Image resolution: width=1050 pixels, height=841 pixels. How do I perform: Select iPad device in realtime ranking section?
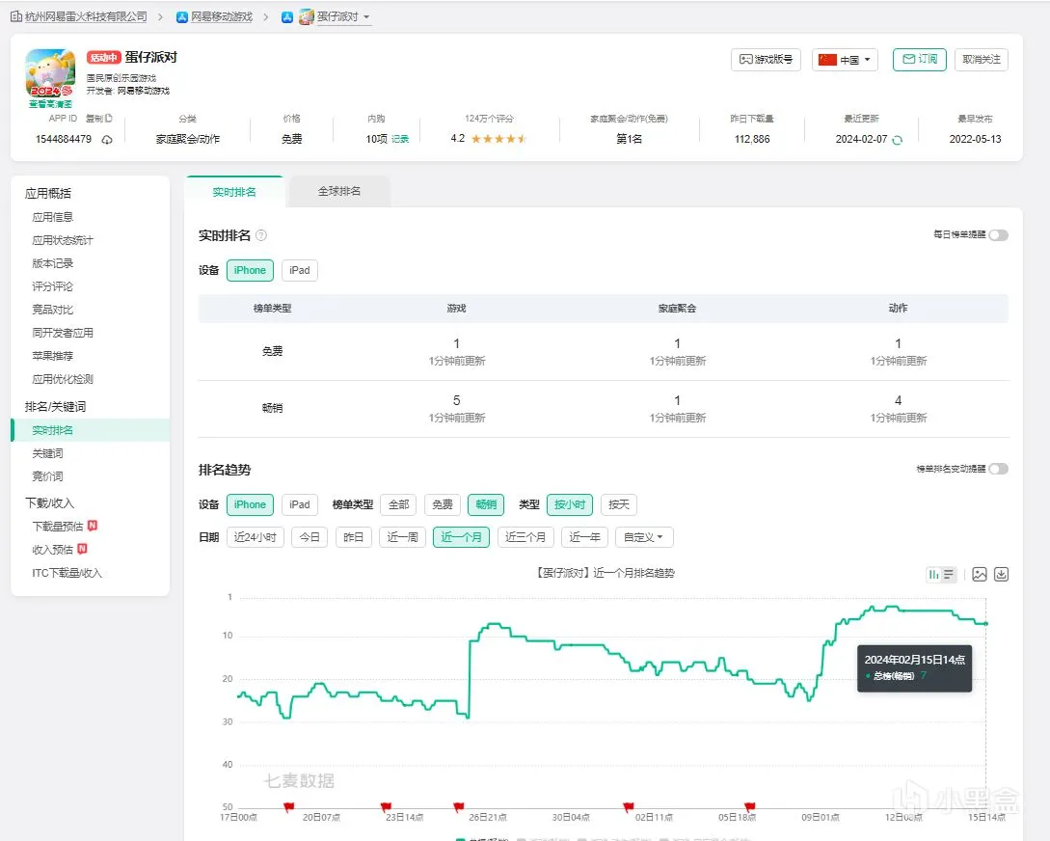[x=299, y=270]
